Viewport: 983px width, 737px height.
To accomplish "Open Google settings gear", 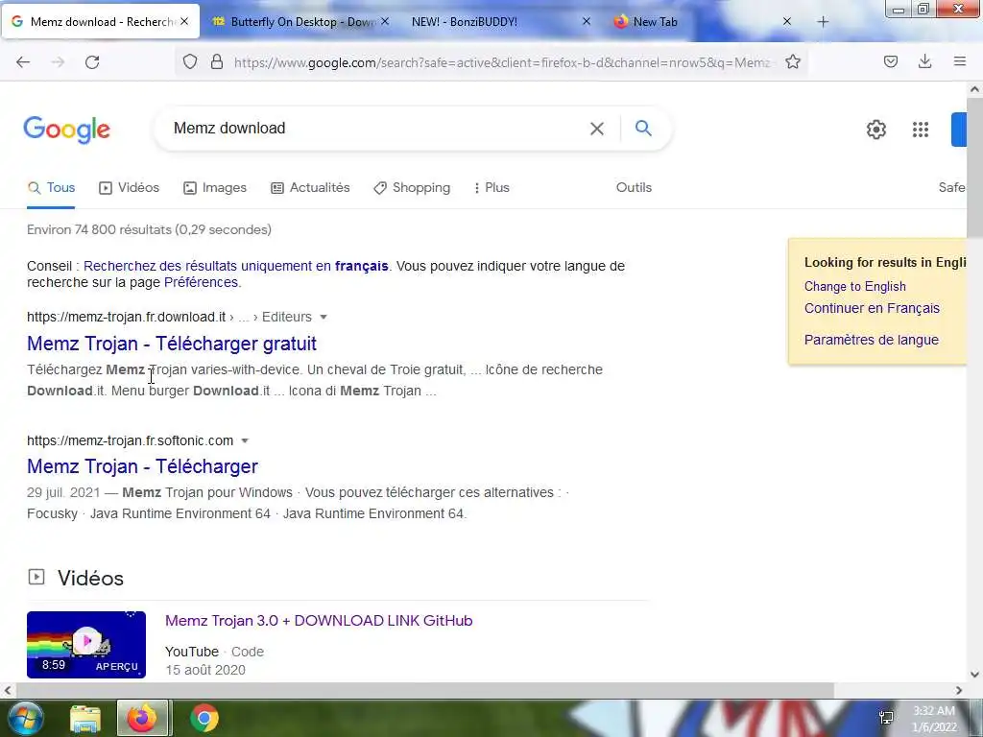I will click(x=875, y=130).
